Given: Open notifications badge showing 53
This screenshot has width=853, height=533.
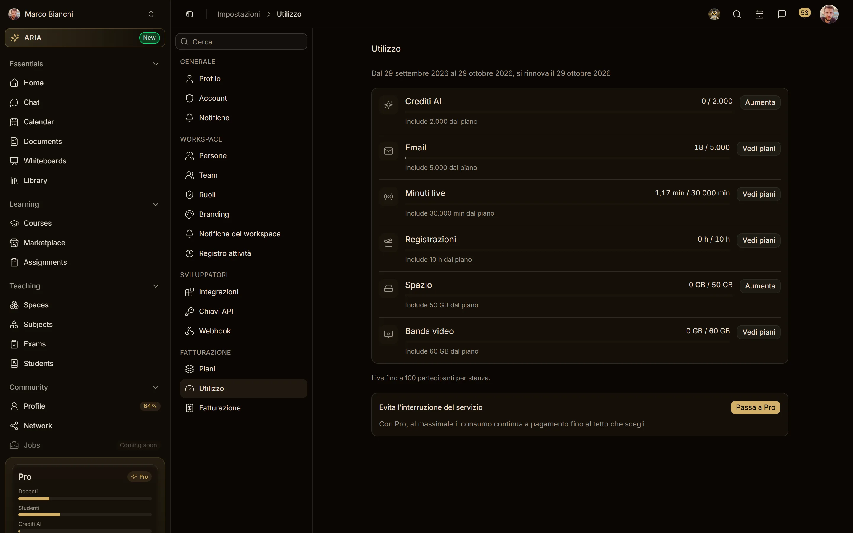Looking at the screenshot, I should 804,13.
